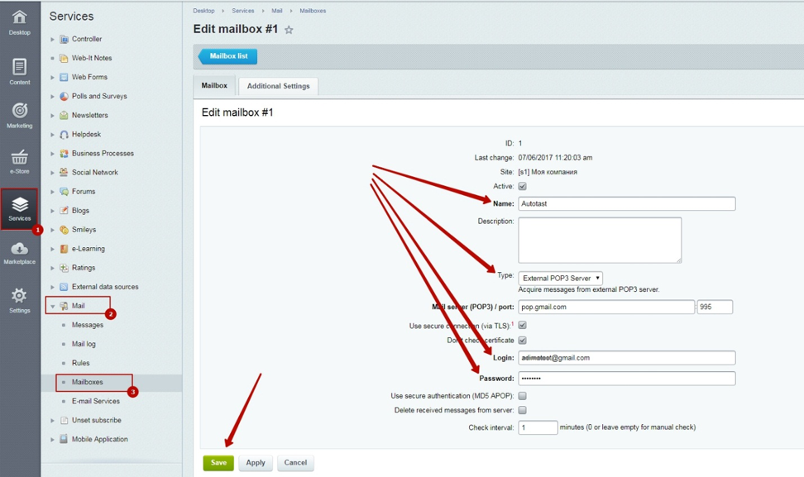Viewport: 804px width, 477px height.
Task: Open the Type dropdown (External POP3 Server)
Action: click(x=561, y=279)
